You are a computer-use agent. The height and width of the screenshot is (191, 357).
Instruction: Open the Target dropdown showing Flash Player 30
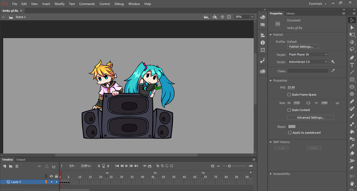[x=308, y=54]
